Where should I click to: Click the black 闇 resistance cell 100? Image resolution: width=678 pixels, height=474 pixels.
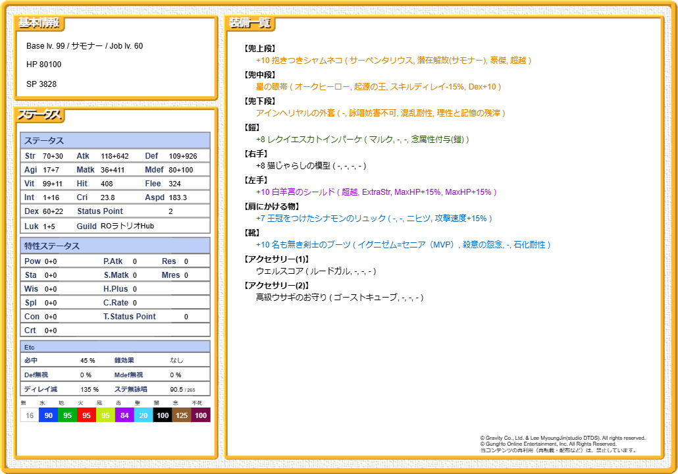click(163, 415)
